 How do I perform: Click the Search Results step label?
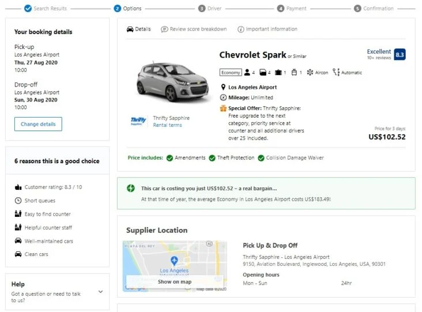(50, 8)
